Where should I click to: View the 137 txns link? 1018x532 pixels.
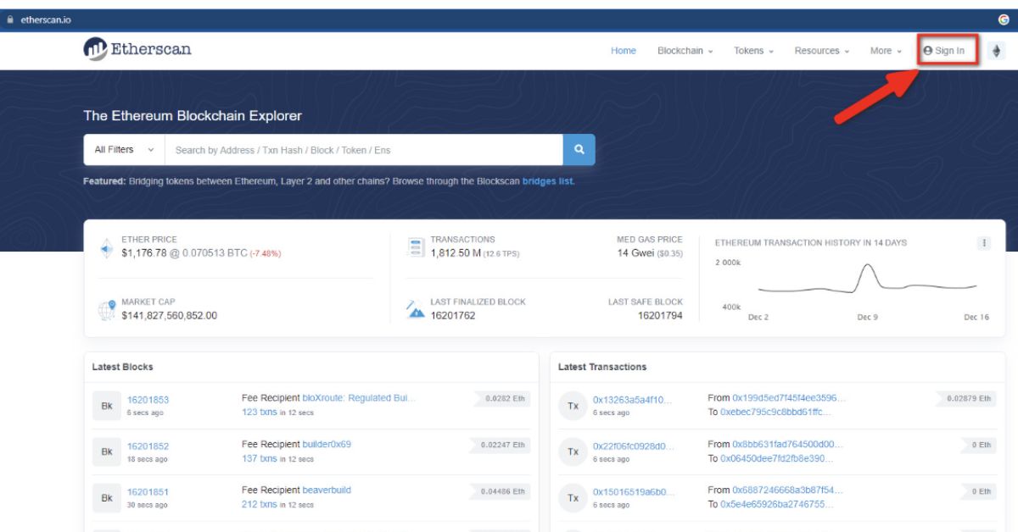coord(259,458)
